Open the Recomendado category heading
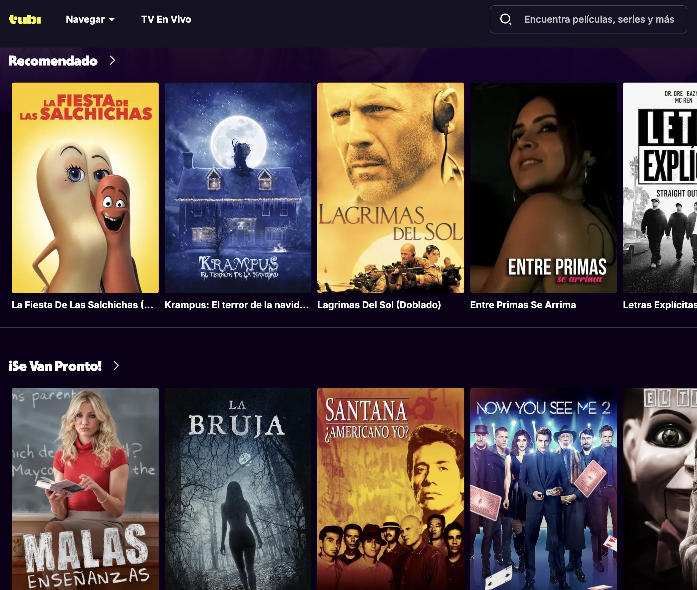This screenshot has height=590, width=697. click(53, 61)
